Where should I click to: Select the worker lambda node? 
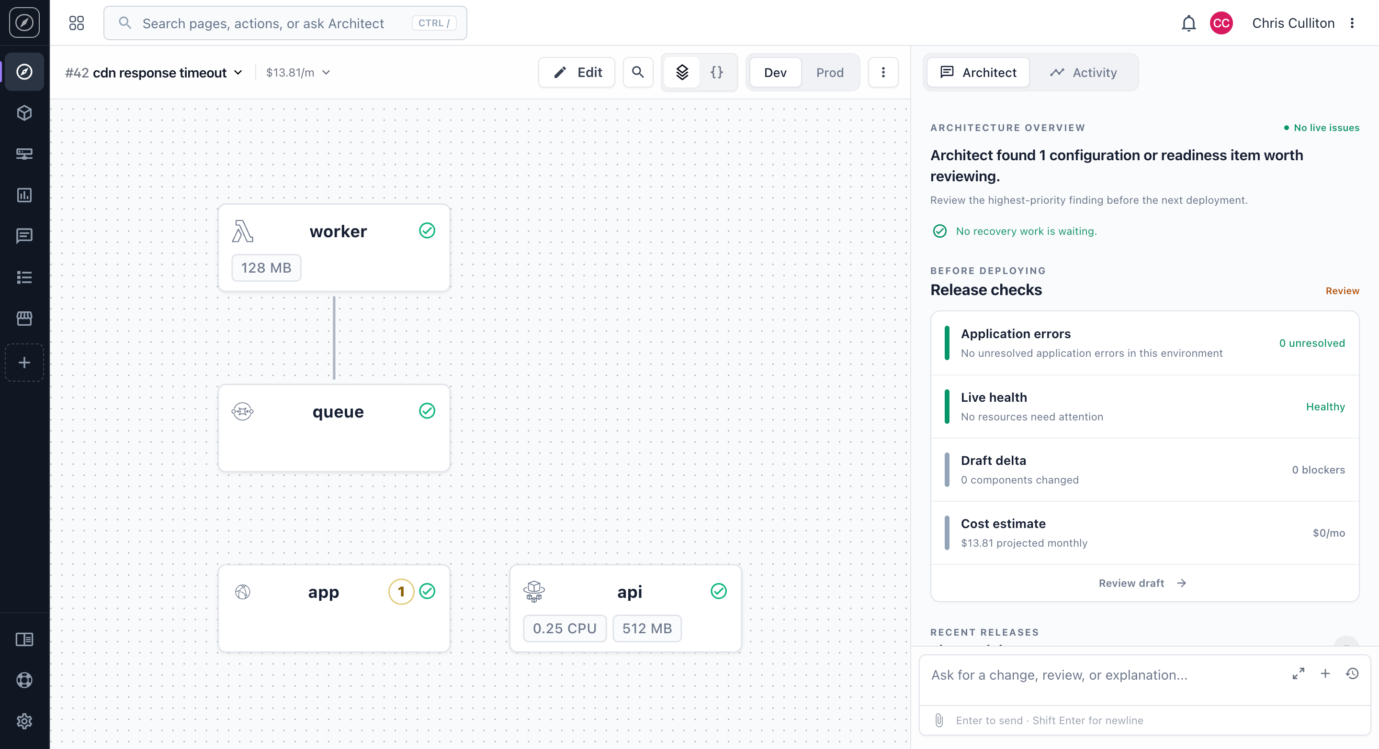click(x=334, y=248)
